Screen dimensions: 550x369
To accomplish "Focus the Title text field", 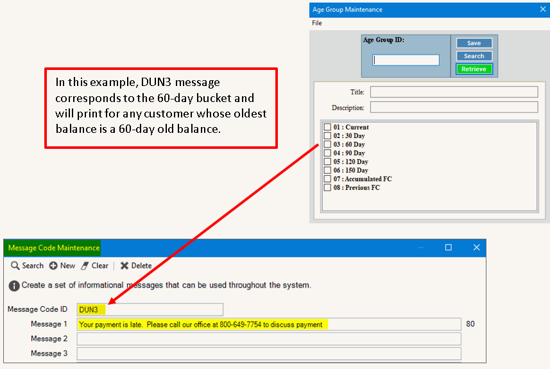I will click(x=454, y=92).
